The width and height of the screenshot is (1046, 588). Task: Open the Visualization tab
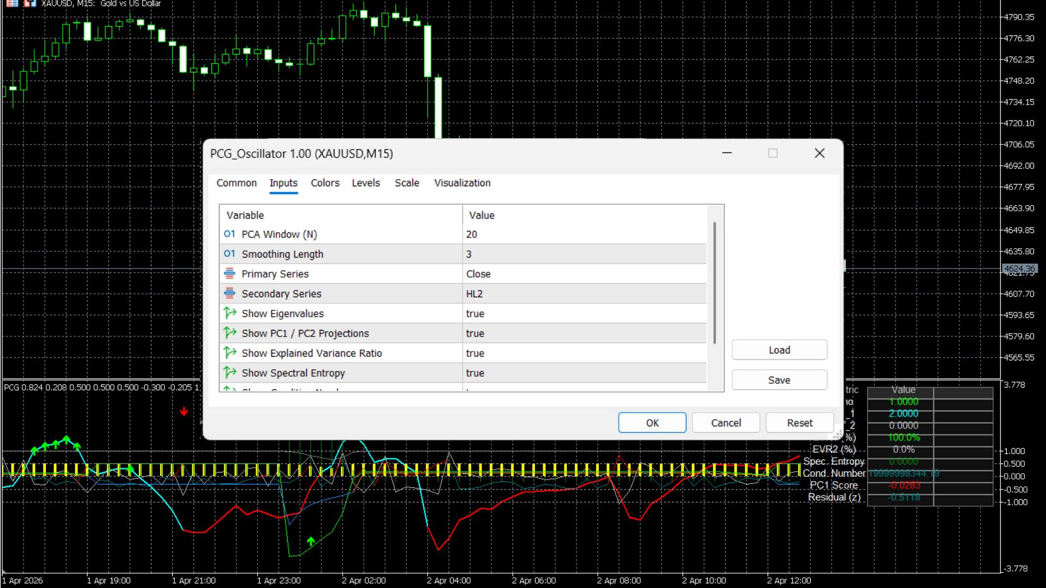[462, 183]
